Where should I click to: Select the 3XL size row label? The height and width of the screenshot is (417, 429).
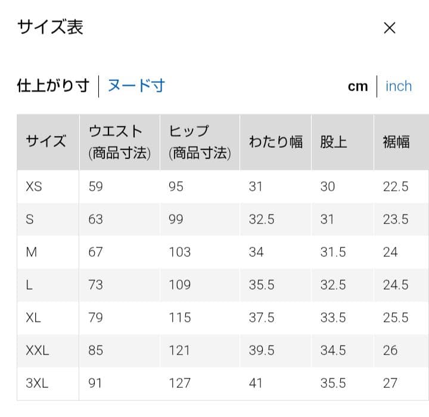pyautogui.click(x=37, y=383)
